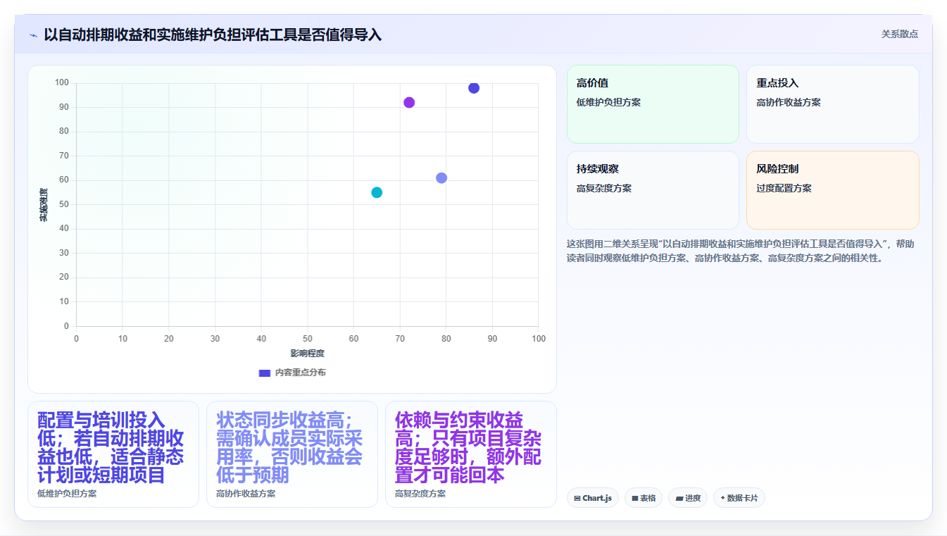947x536 pixels.
Task: Select the light periwinkle point near 61
Action: coord(441,178)
